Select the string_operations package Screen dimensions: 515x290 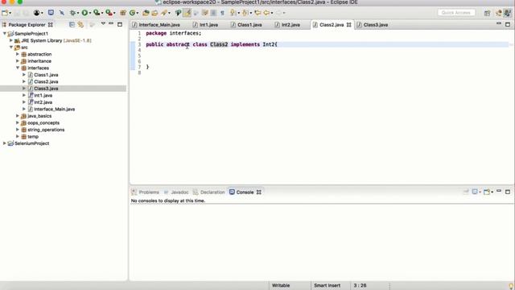(x=46, y=130)
